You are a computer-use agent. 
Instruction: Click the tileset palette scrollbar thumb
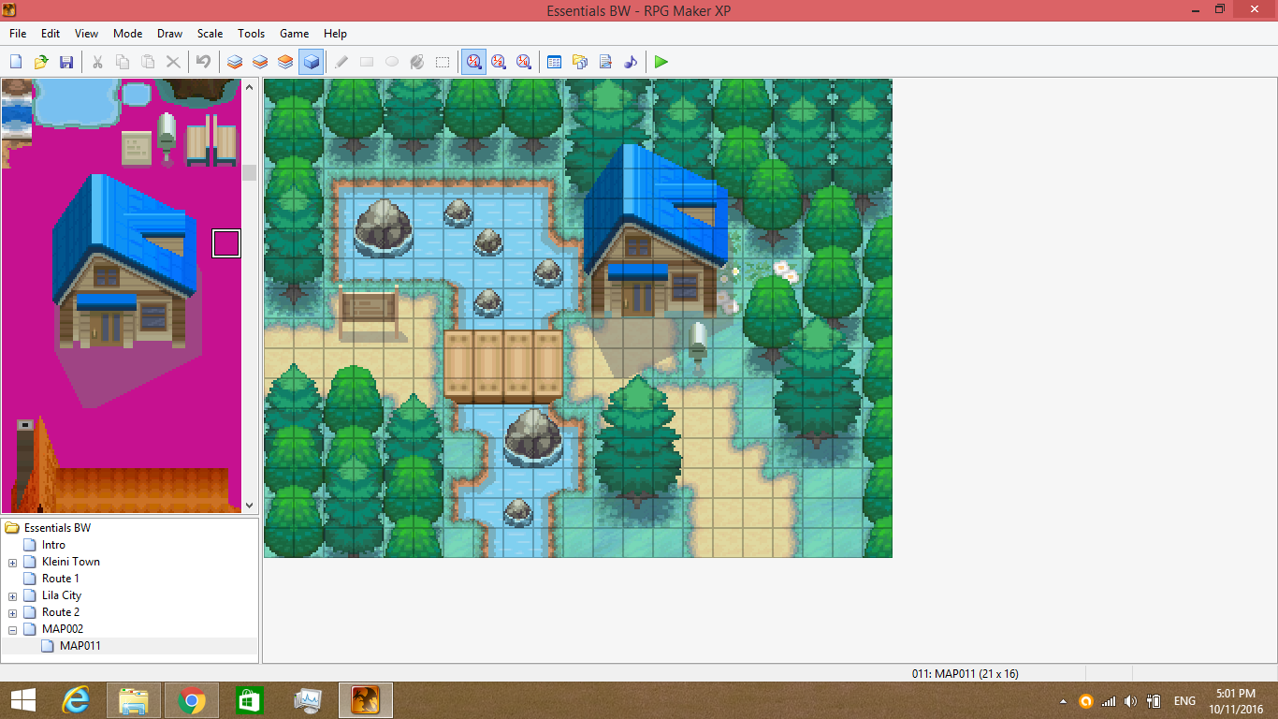click(249, 172)
